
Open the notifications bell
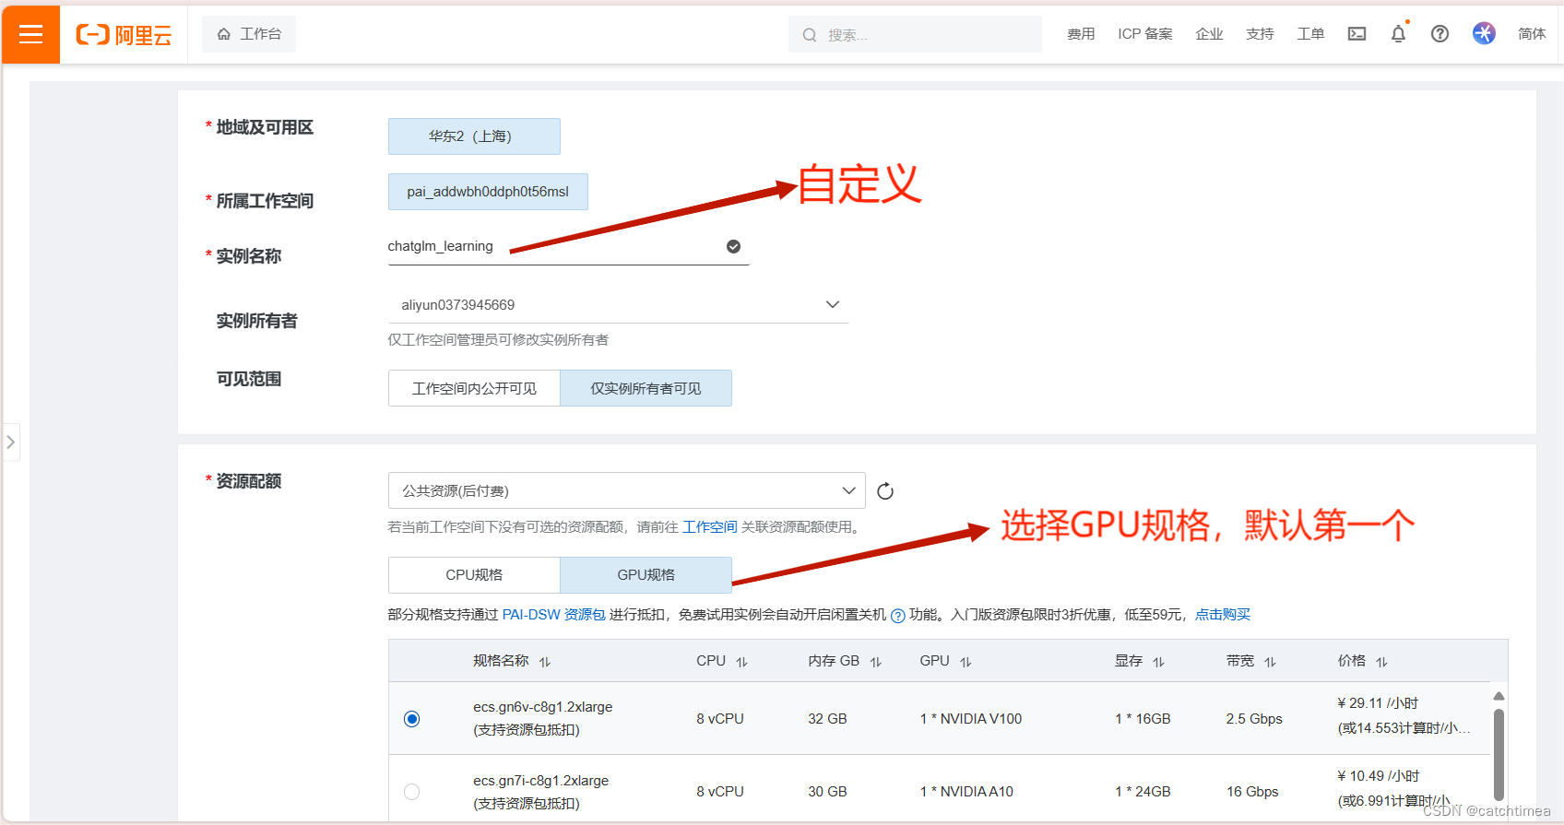(1398, 34)
